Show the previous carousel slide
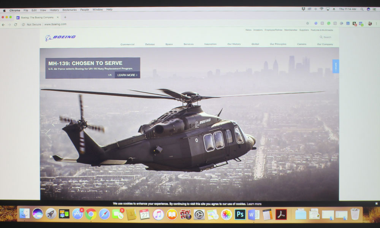Image resolution: width=380 pixels, height=228 pixels. pyautogui.click(x=48, y=133)
